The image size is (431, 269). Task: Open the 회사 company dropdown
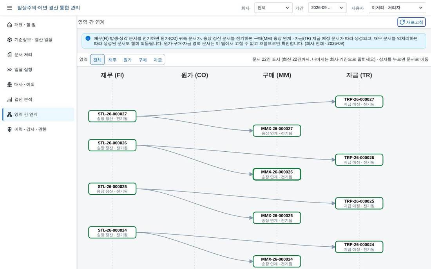coord(273,8)
